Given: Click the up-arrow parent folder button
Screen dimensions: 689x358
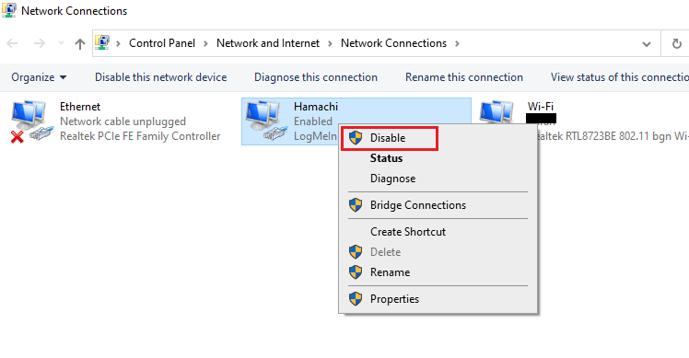Looking at the screenshot, I should [79, 43].
